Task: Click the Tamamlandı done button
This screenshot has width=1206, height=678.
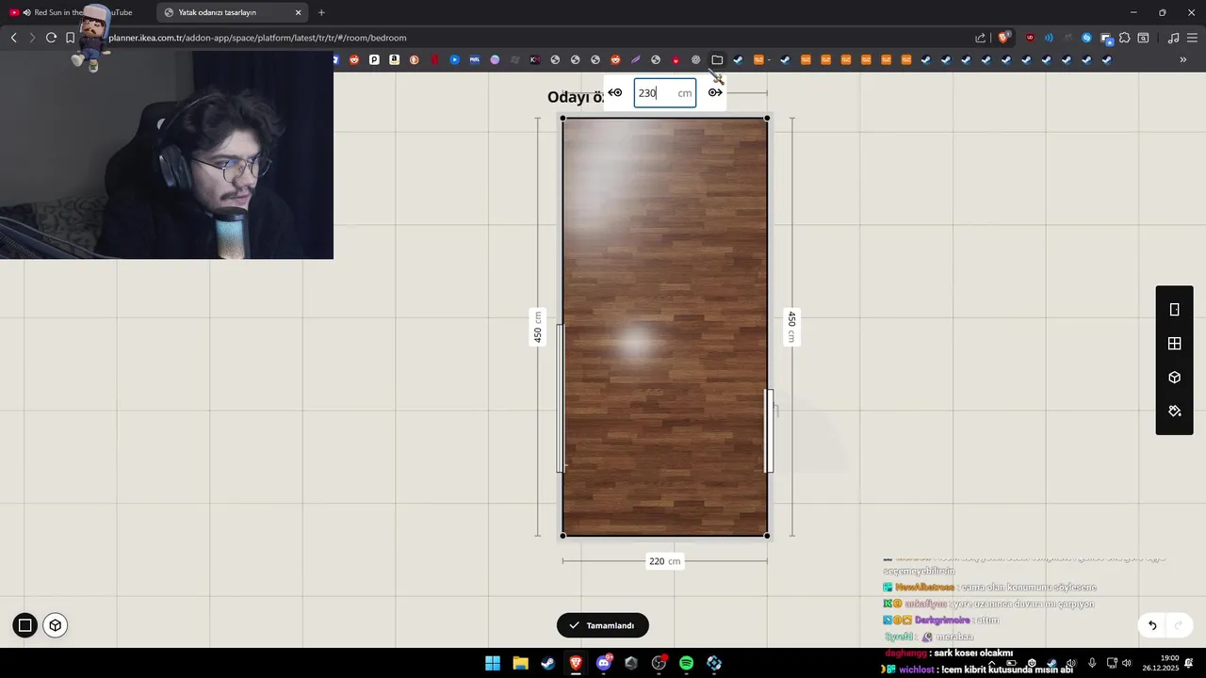Action: [x=602, y=625]
